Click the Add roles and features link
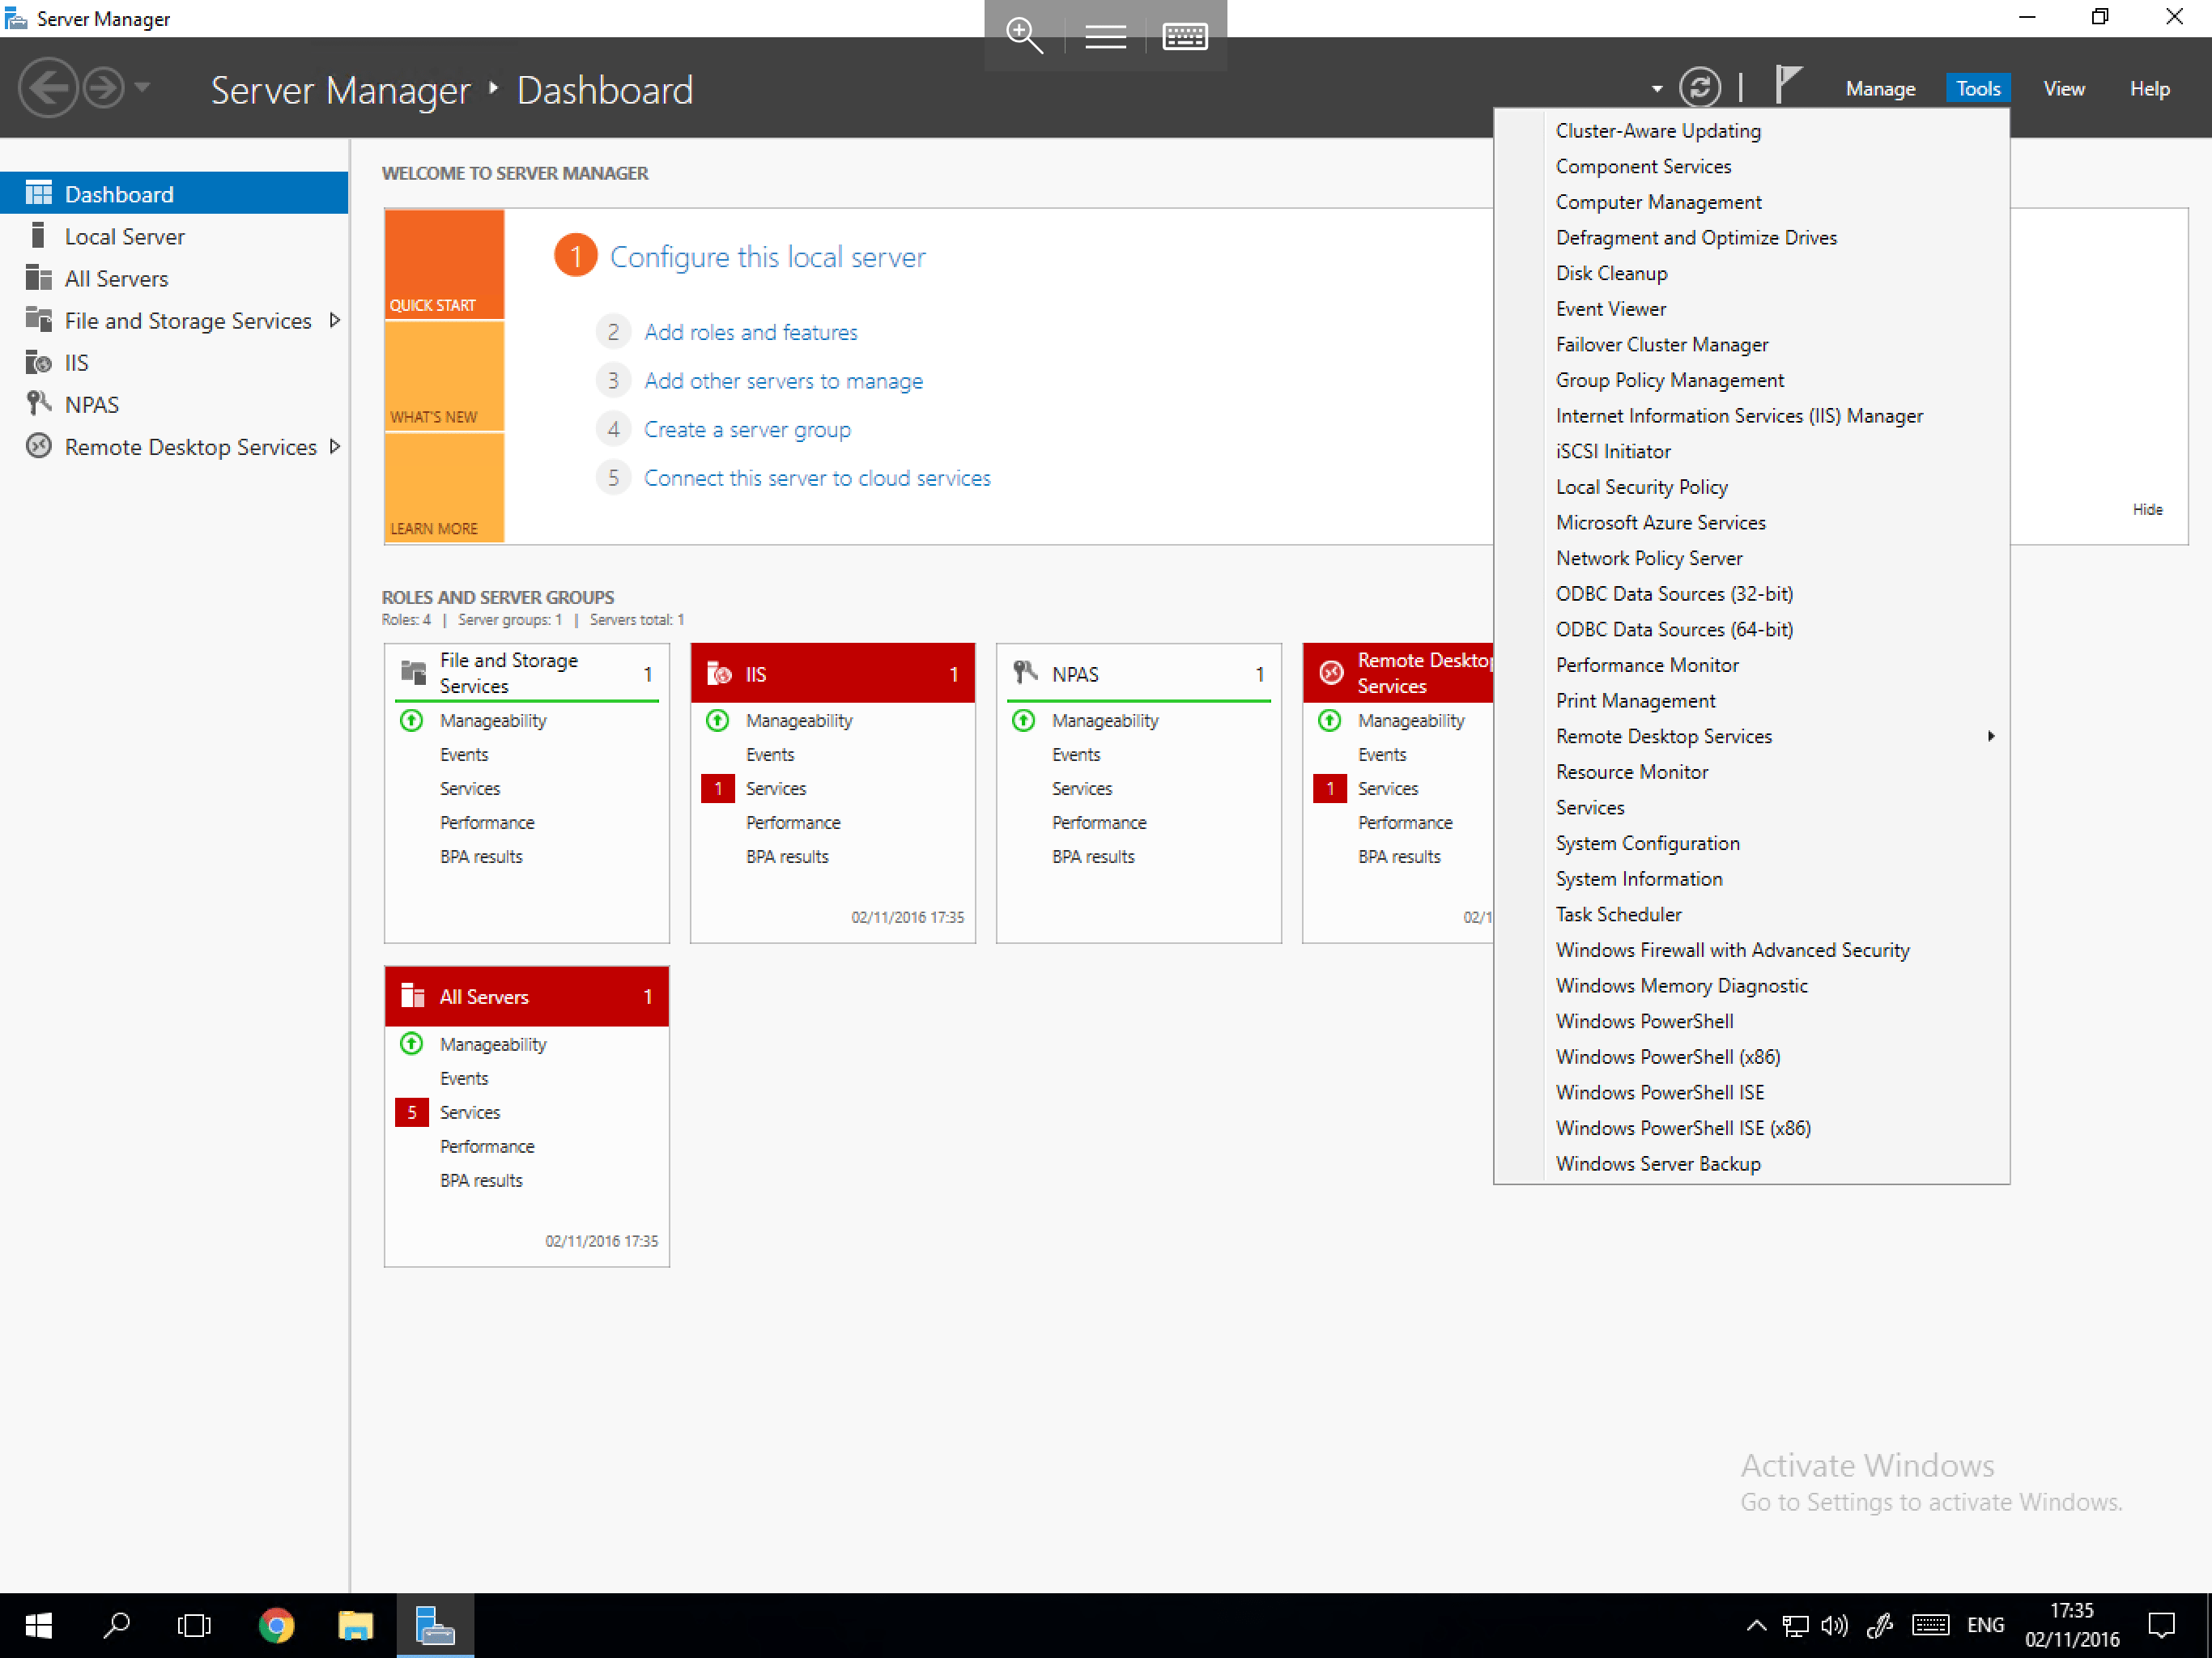The height and width of the screenshot is (1658, 2212). click(x=751, y=331)
